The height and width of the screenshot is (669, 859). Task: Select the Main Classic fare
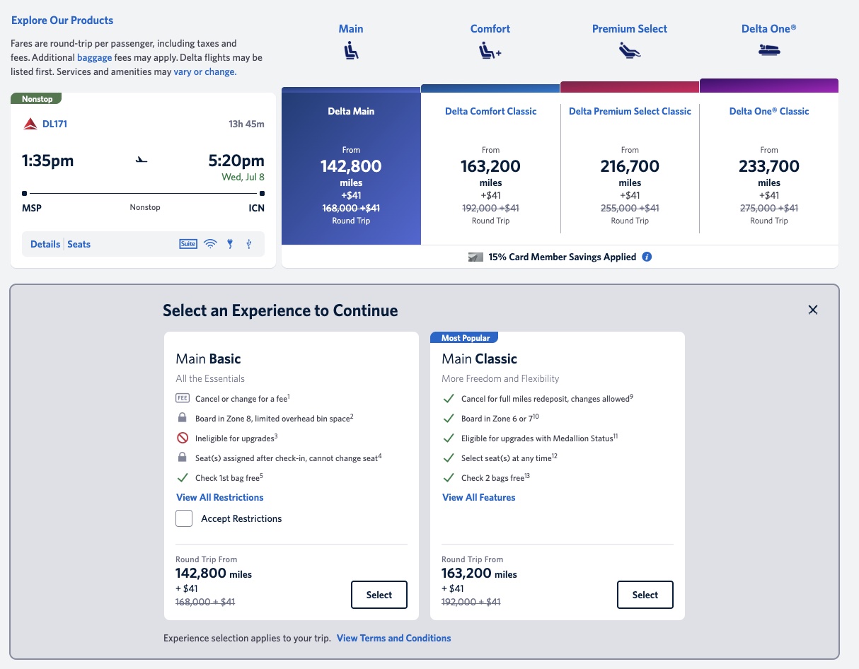click(645, 595)
